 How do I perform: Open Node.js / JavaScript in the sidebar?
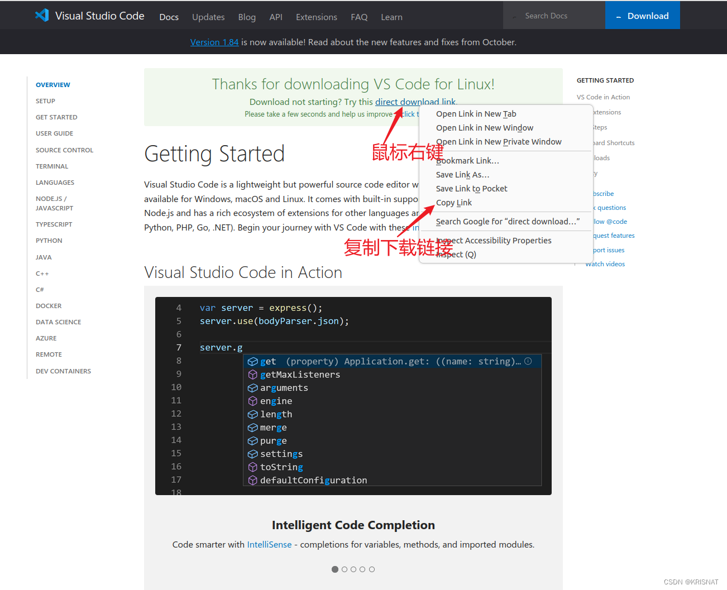54,203
